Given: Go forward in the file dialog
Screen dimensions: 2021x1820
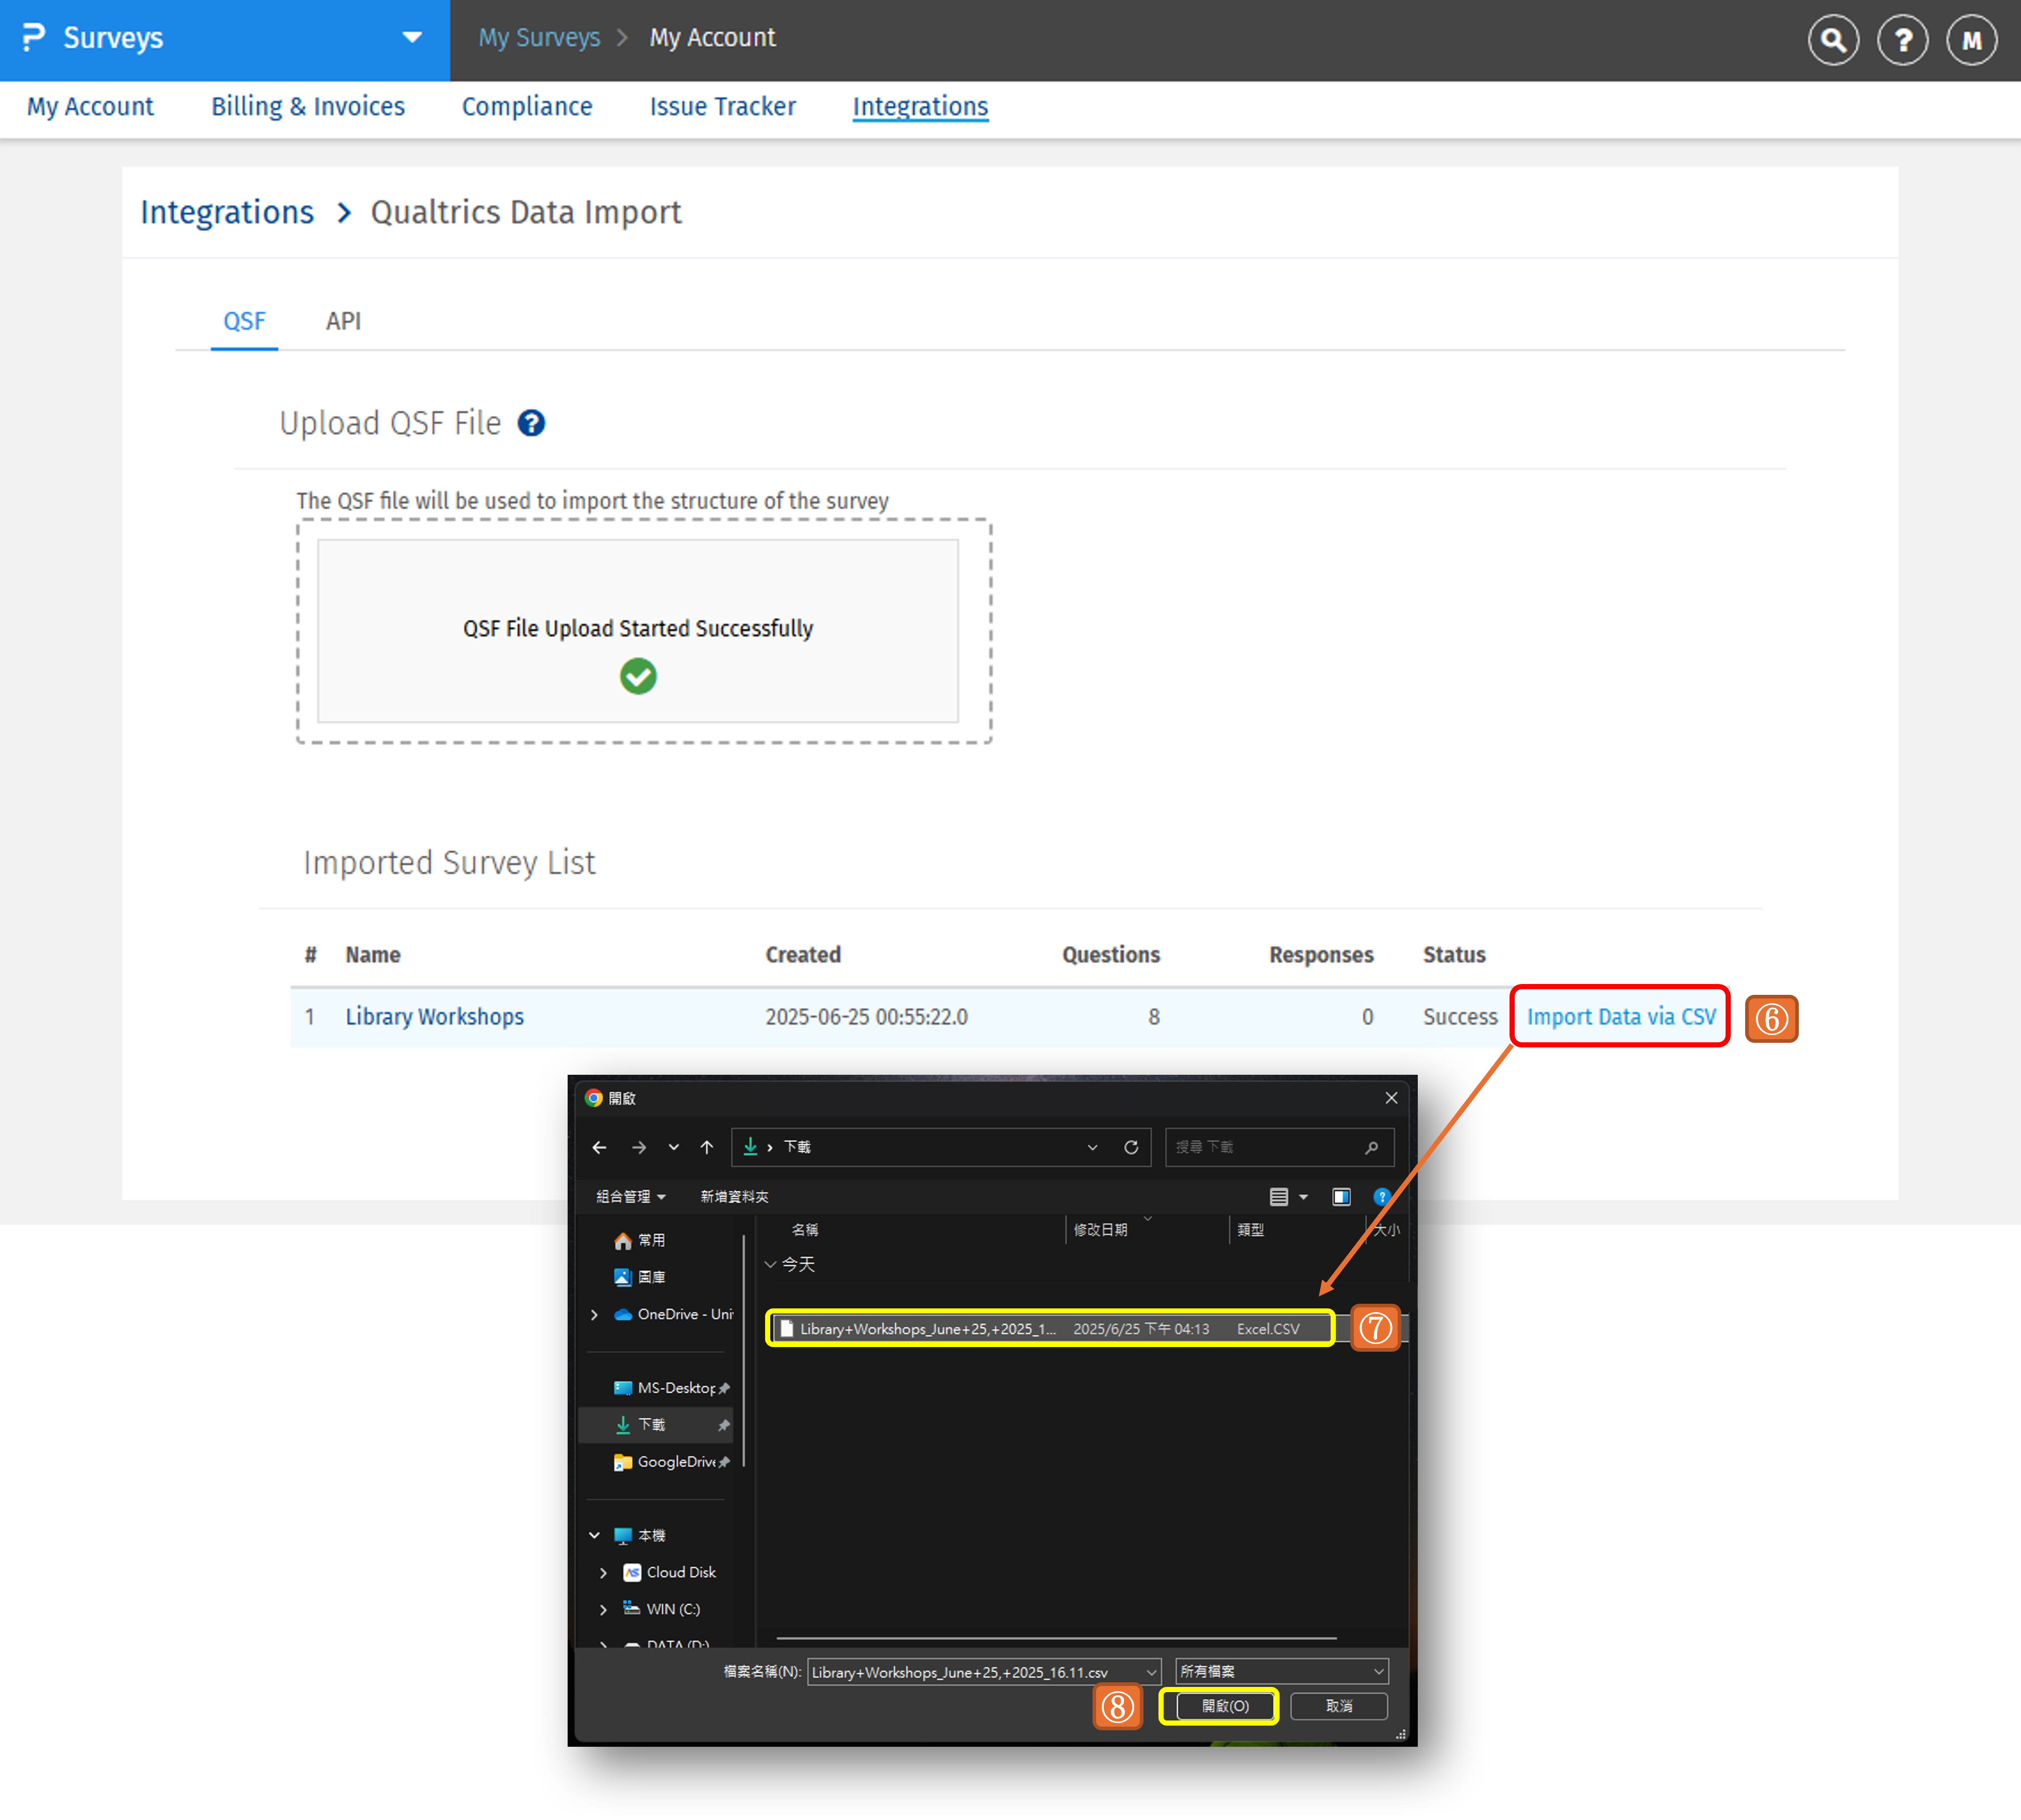Looking at the screenshot, I should point(639,1147).
